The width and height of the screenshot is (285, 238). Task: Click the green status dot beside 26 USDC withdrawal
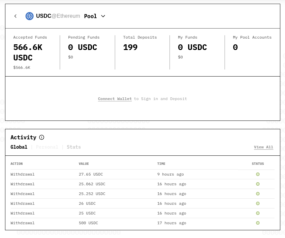click(257, 203)
